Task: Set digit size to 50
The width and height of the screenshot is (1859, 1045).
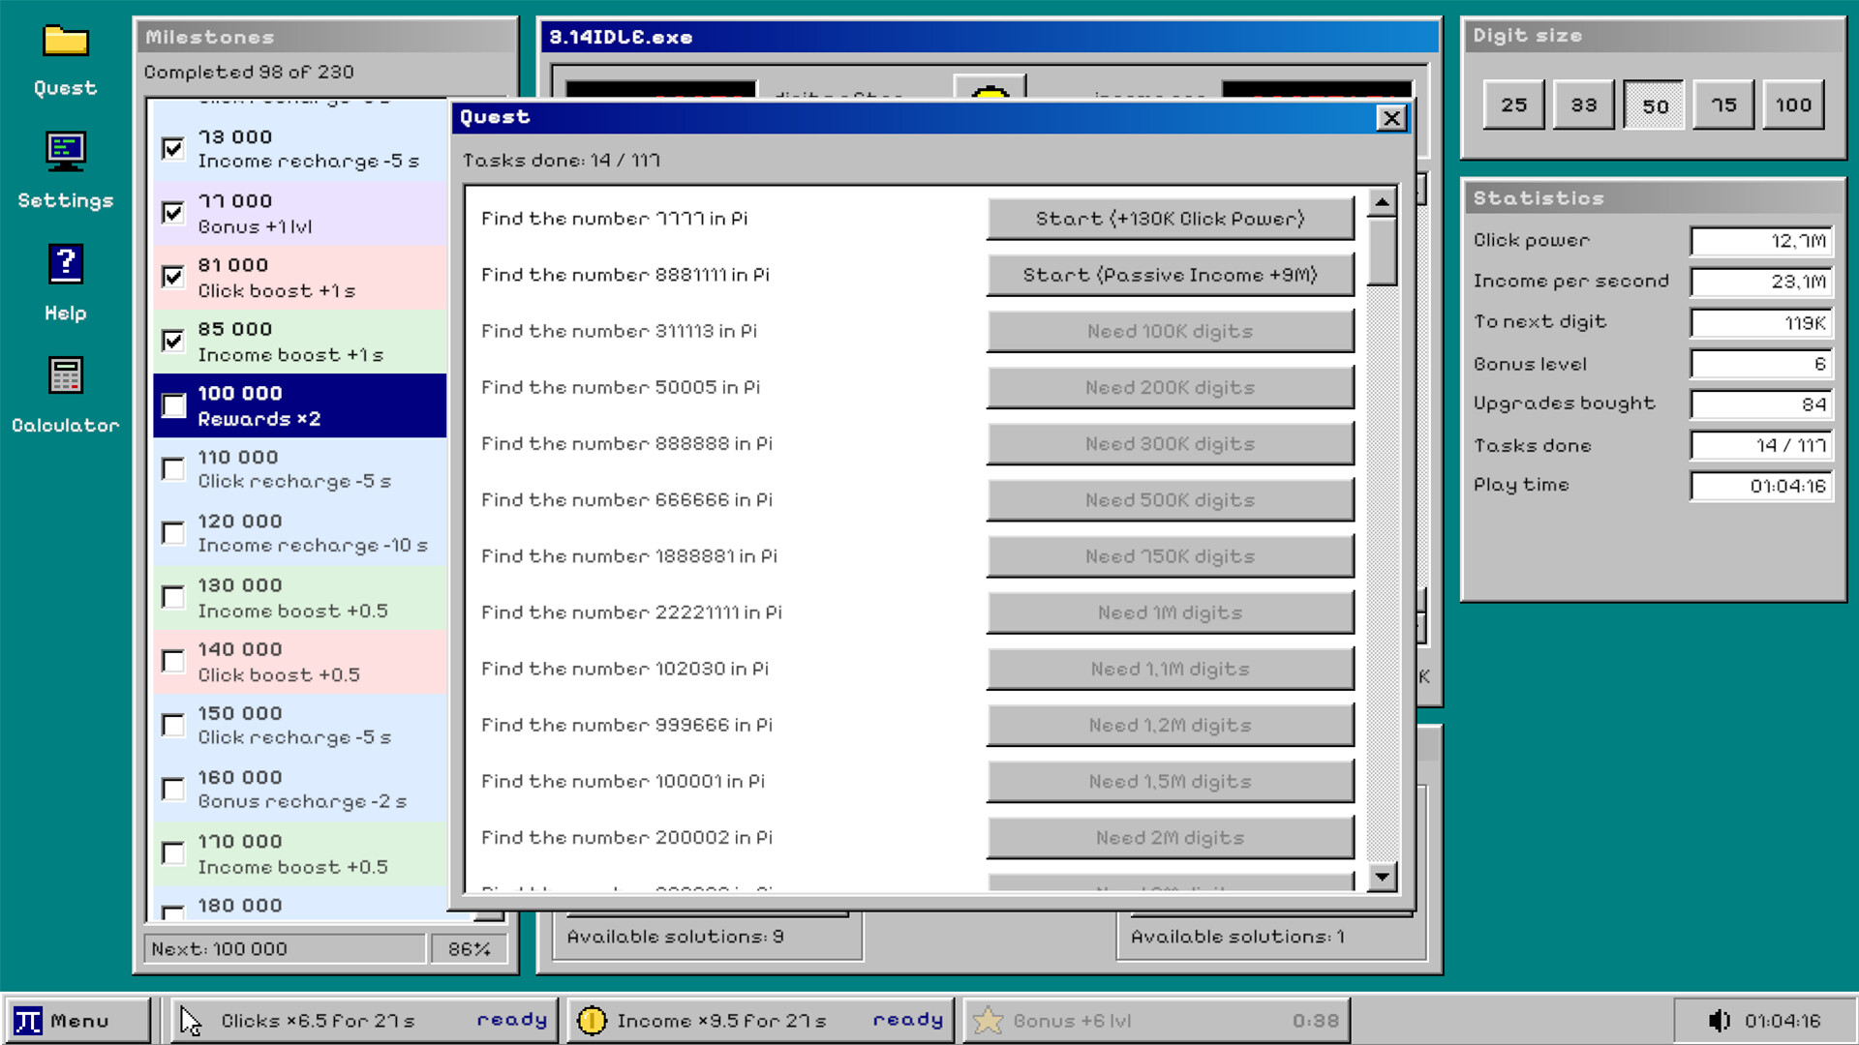Action: coord(1654,105)
